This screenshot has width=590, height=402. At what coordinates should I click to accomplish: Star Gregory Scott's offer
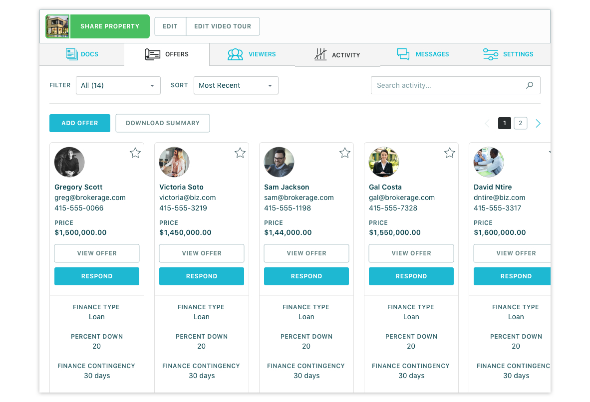tap(135, 153)
